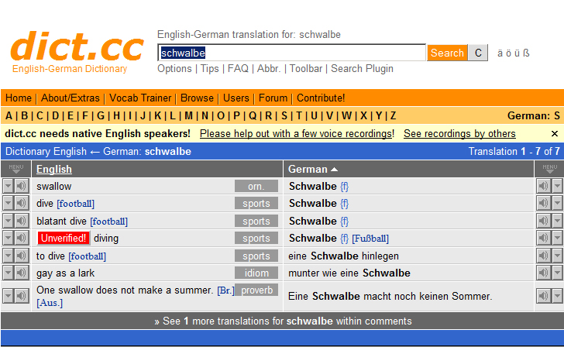Screen dimensions: 564x347
Task: Play German audio for 'munter wie eine Schwalbe'
Action: (544, 273)
